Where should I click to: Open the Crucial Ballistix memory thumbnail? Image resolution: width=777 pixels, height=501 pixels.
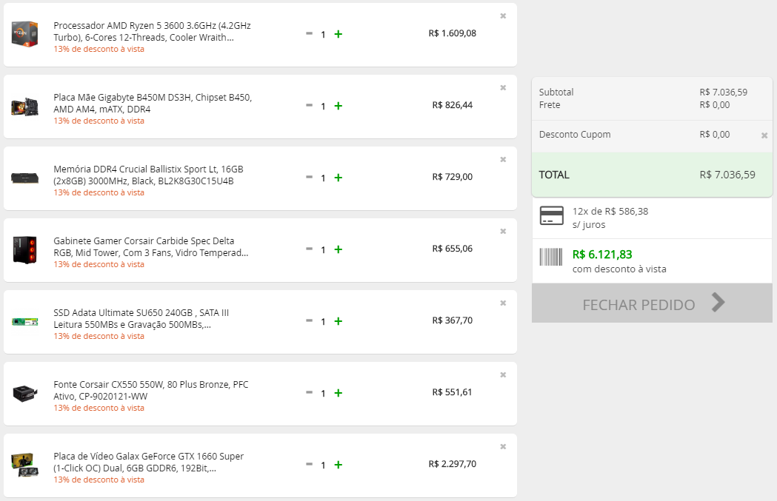pos(24,178)
